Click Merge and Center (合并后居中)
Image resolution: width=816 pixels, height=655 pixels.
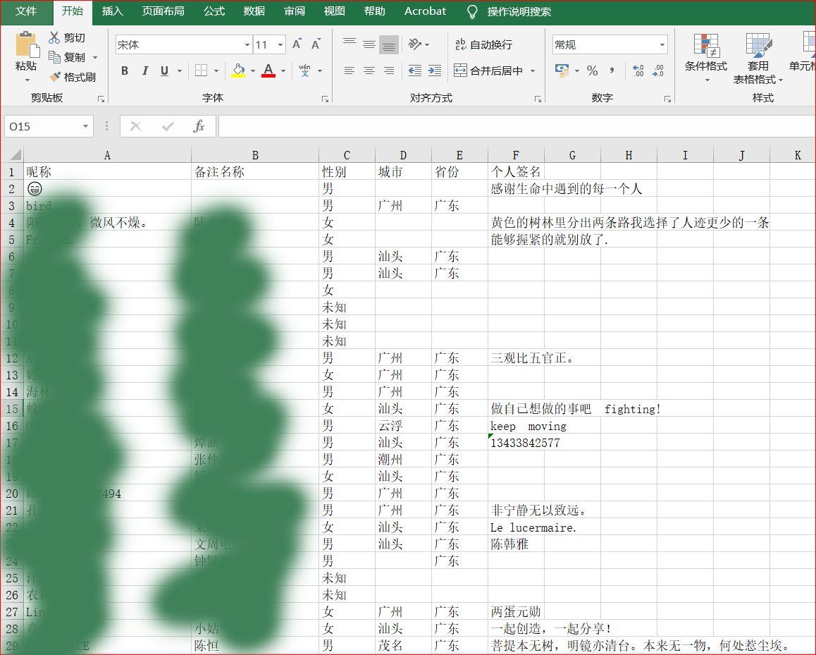[x=488, y=71]
